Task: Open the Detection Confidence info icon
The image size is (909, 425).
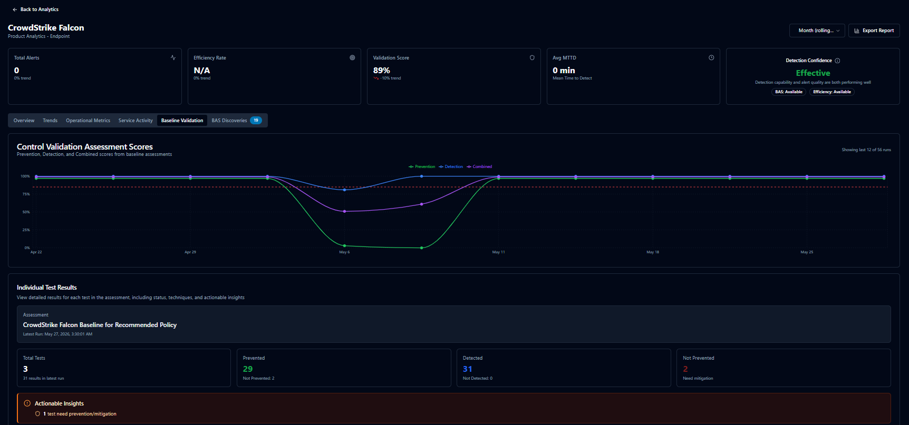Action: [x=837, y=61]
